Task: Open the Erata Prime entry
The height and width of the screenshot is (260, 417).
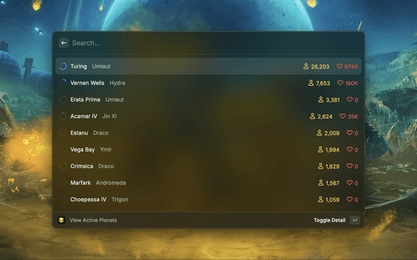Action: click(208, 99)
